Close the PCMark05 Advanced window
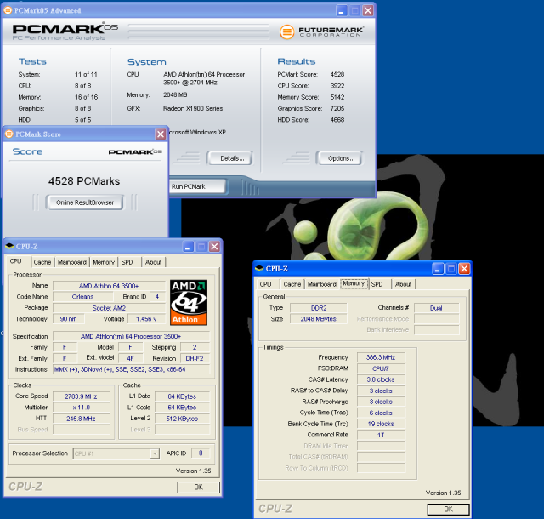The image size is (544, 519). tap(368, 11)
